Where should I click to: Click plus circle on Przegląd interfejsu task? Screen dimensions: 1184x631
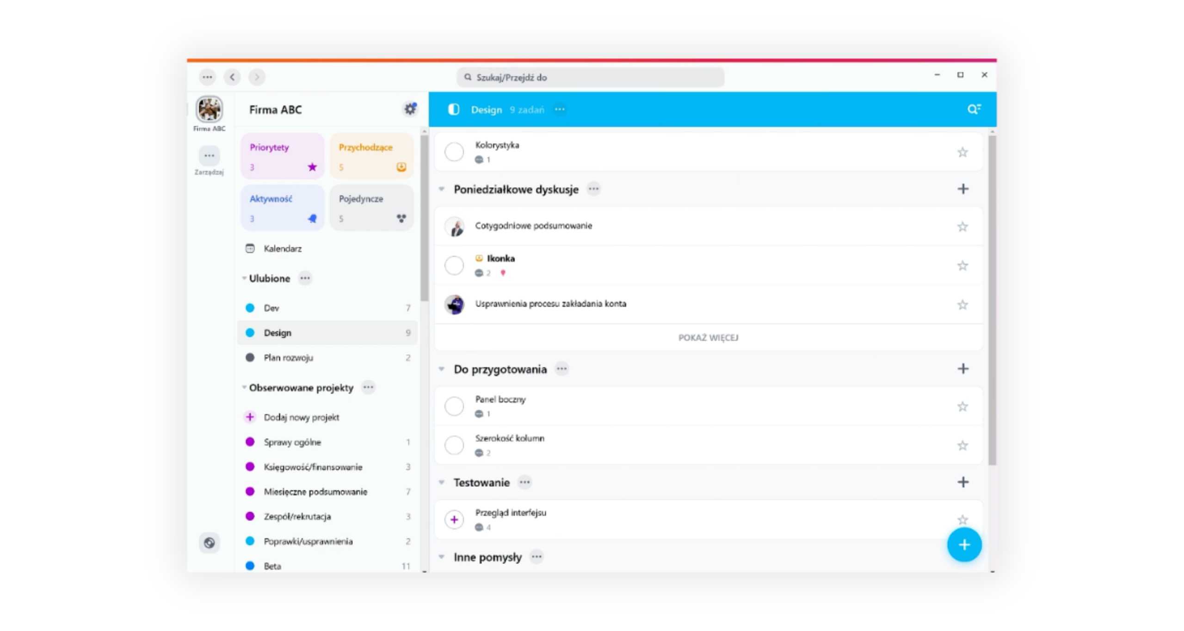454,519
